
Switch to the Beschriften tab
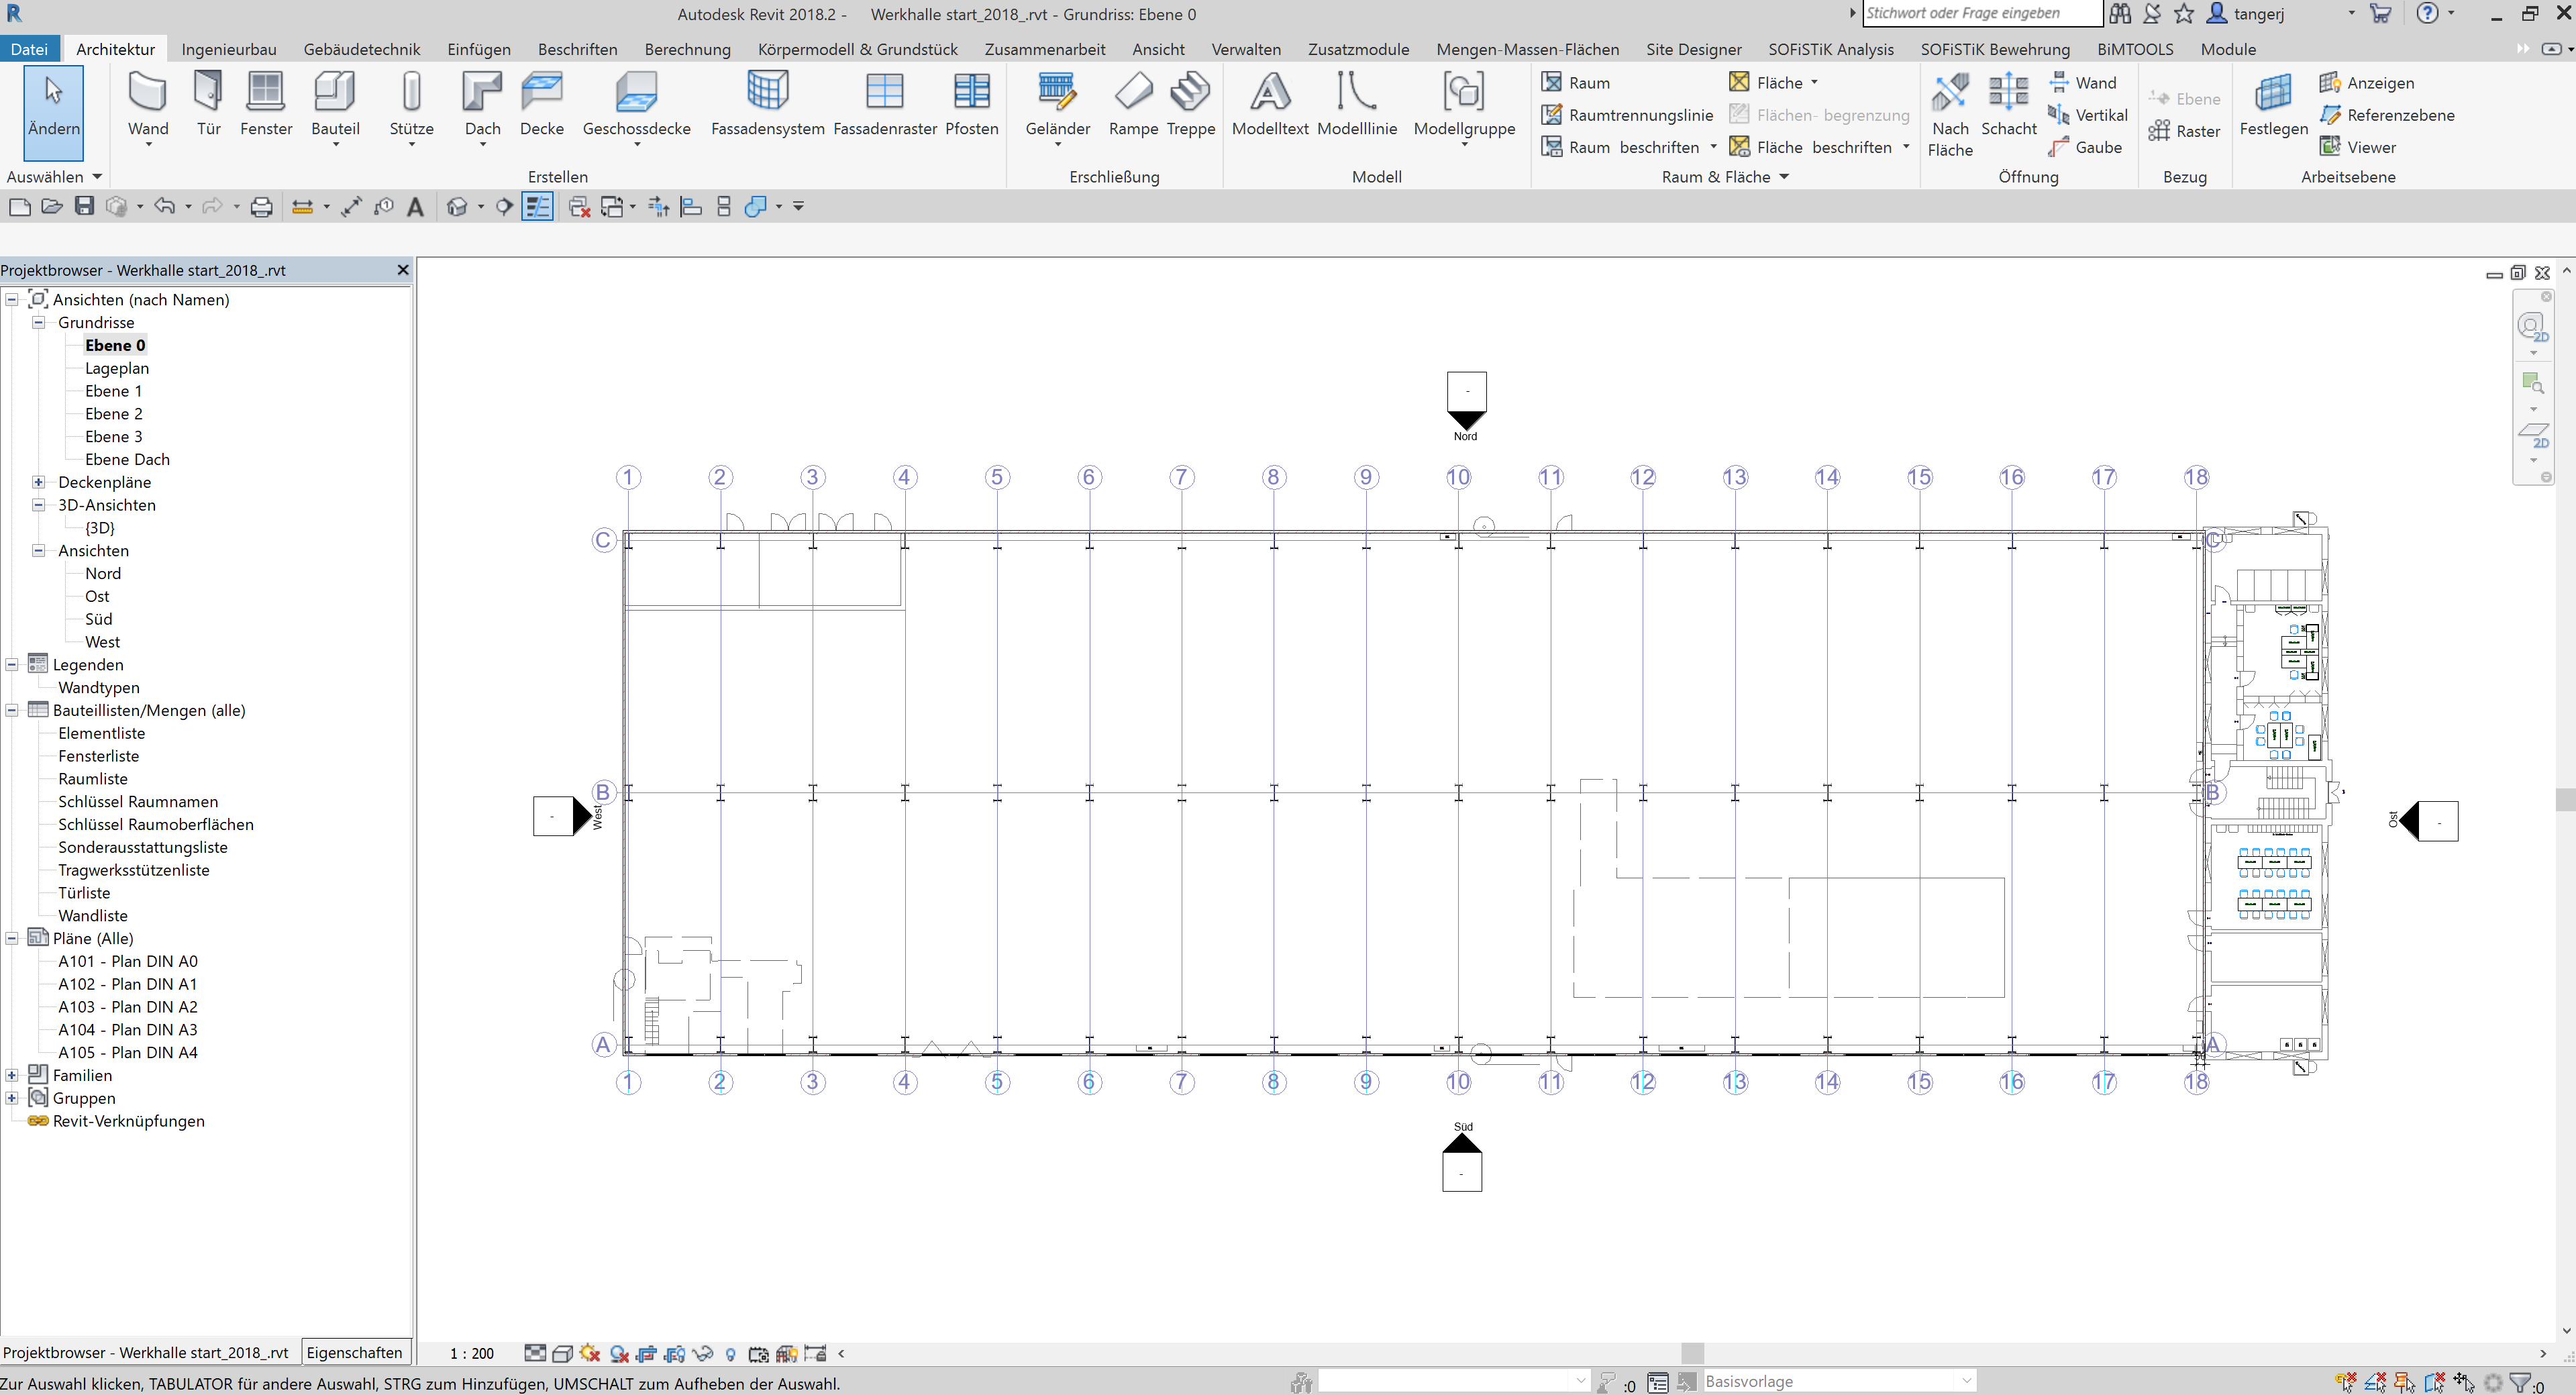click(x=577, y=49)
